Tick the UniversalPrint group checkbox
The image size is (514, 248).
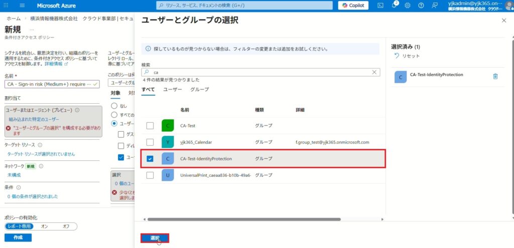click(150, 175)
